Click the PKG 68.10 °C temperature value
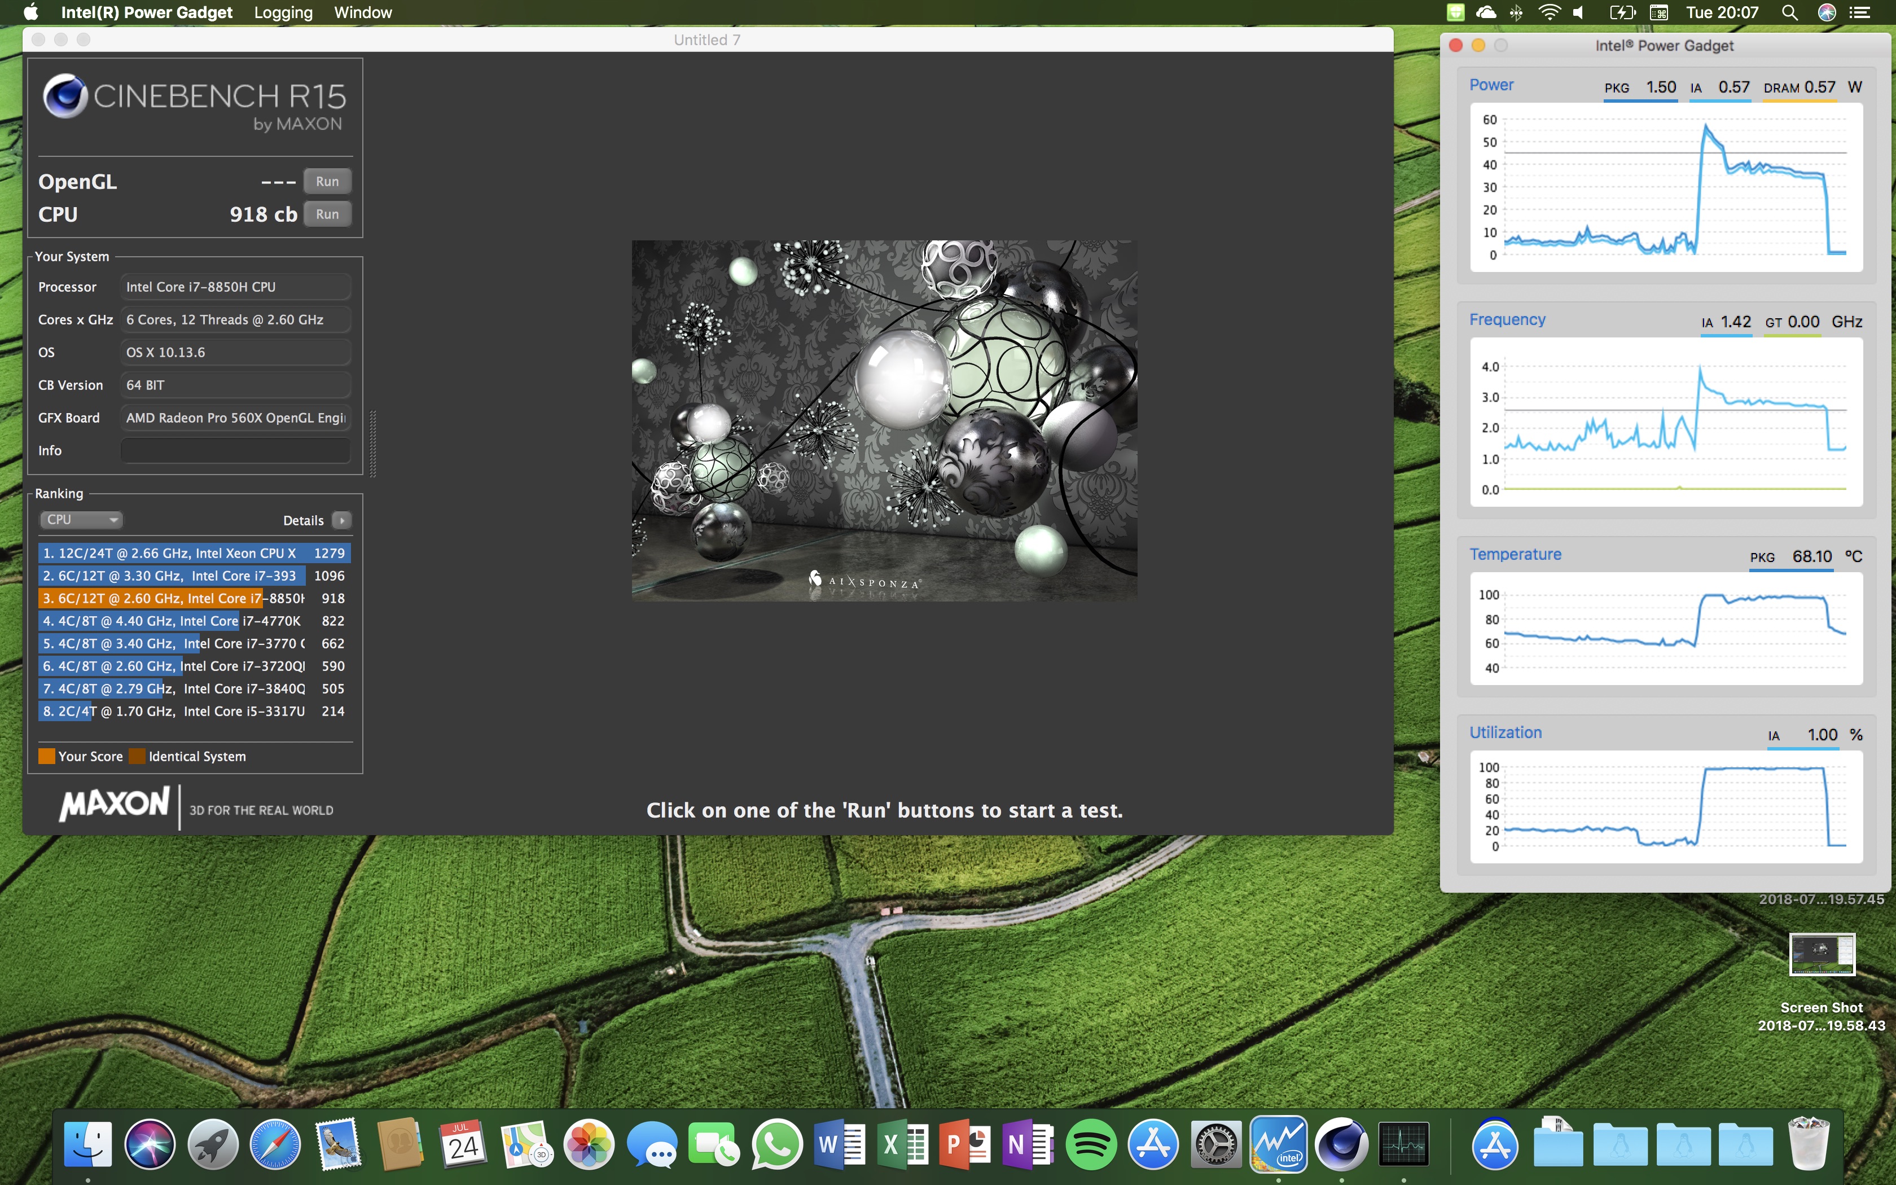Screen dimensions: 1896x1185 coord(1812,556)
